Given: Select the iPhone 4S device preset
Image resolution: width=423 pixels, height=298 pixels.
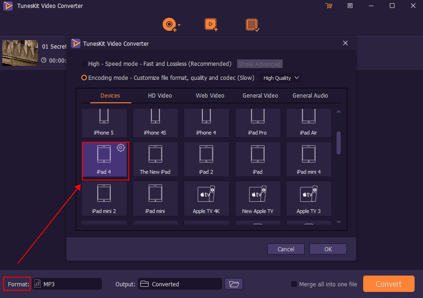Looking at the screenshot, I should 155,123.
